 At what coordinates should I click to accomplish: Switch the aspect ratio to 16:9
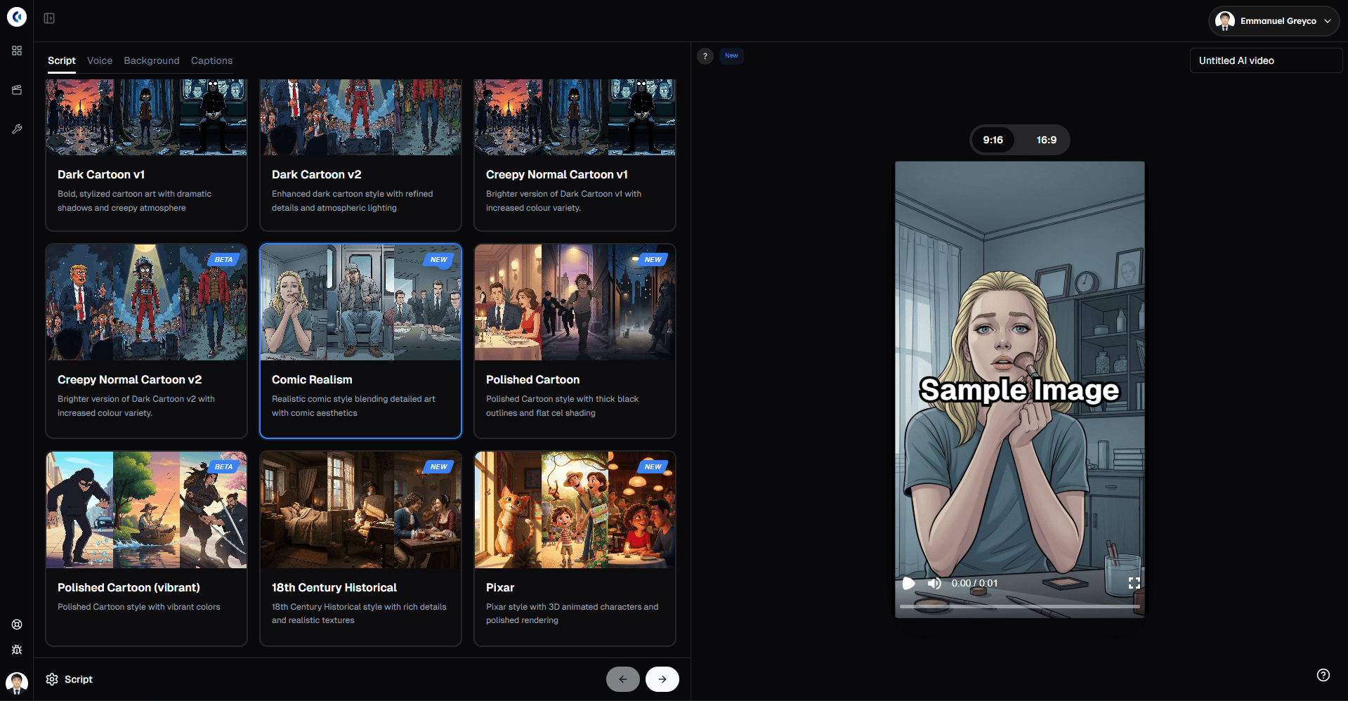[x=1046, y=140]
